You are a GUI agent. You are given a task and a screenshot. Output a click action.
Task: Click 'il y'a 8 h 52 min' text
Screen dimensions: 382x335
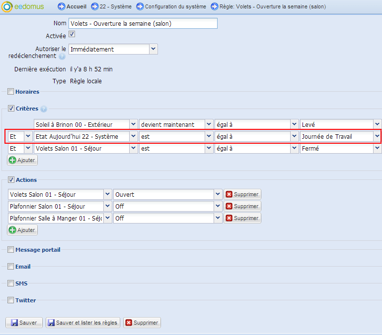click(x=91, y=69)
